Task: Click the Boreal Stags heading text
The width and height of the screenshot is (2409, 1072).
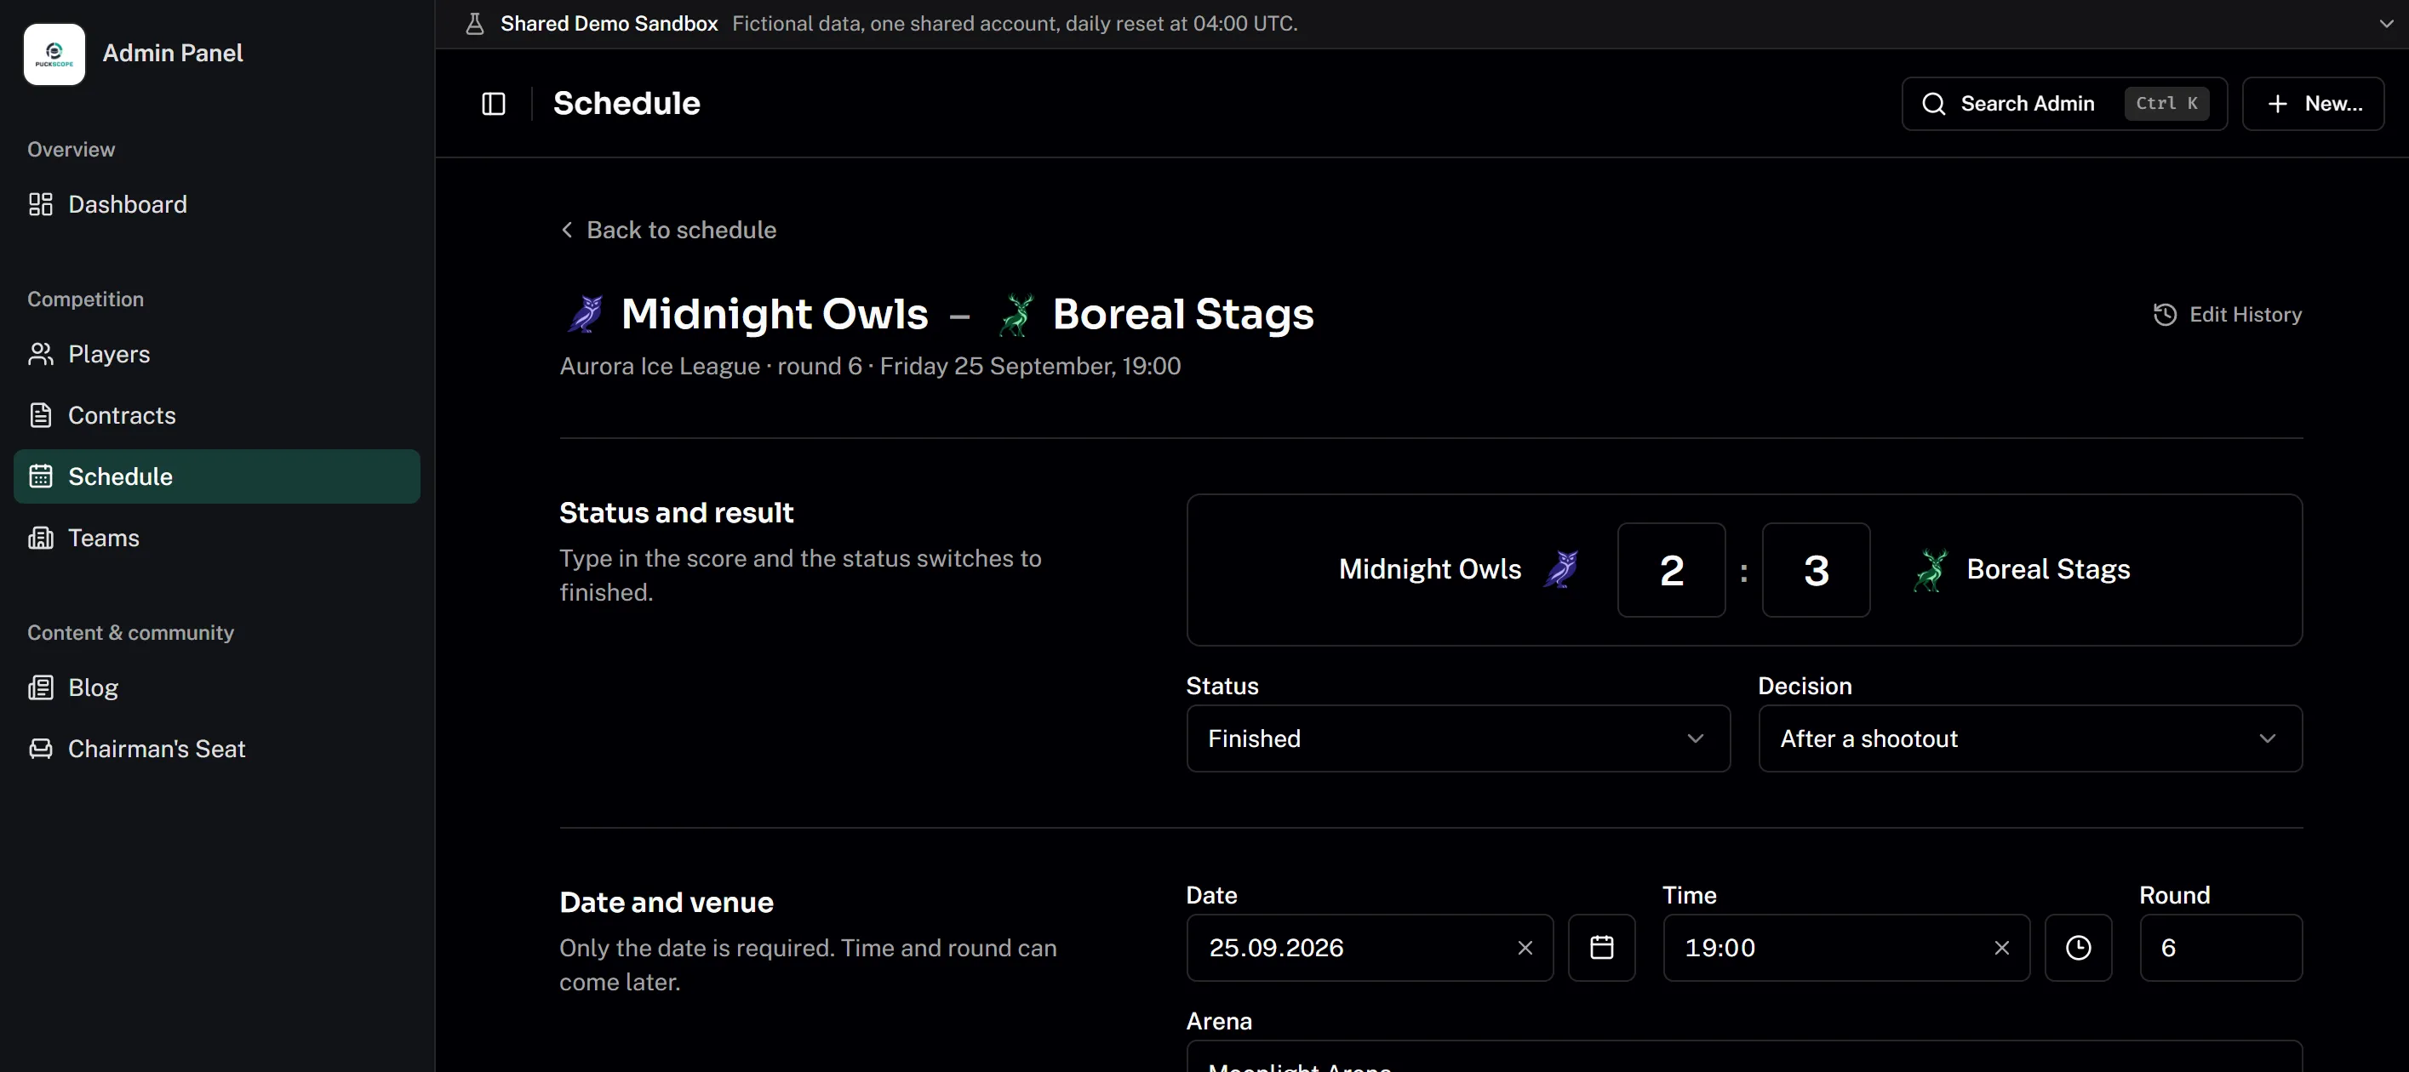Action: coord(1183,314)
